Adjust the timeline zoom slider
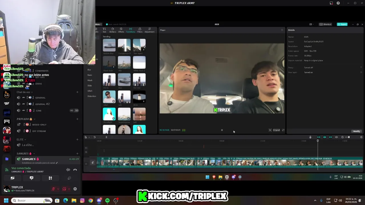 (x=349, y=137)
